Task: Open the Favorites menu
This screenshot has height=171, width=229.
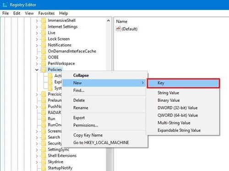Action: click(46, 13)
